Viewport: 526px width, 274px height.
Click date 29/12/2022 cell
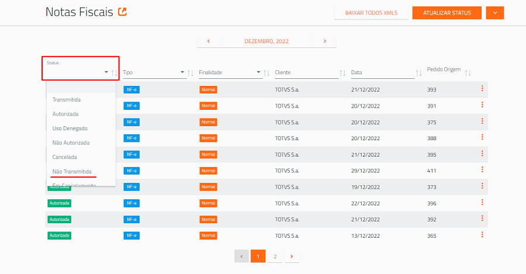pyautogui.click(x=365, y=171)
